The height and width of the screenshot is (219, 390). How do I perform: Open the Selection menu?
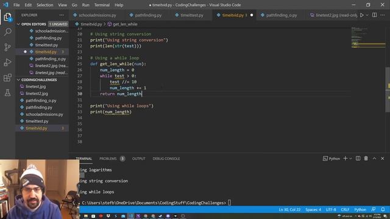pos(44,5)
